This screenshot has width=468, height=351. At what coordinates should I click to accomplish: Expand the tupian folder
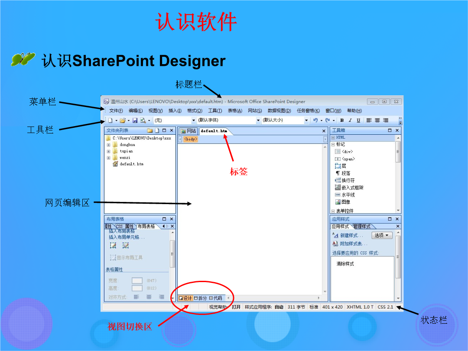109,151
